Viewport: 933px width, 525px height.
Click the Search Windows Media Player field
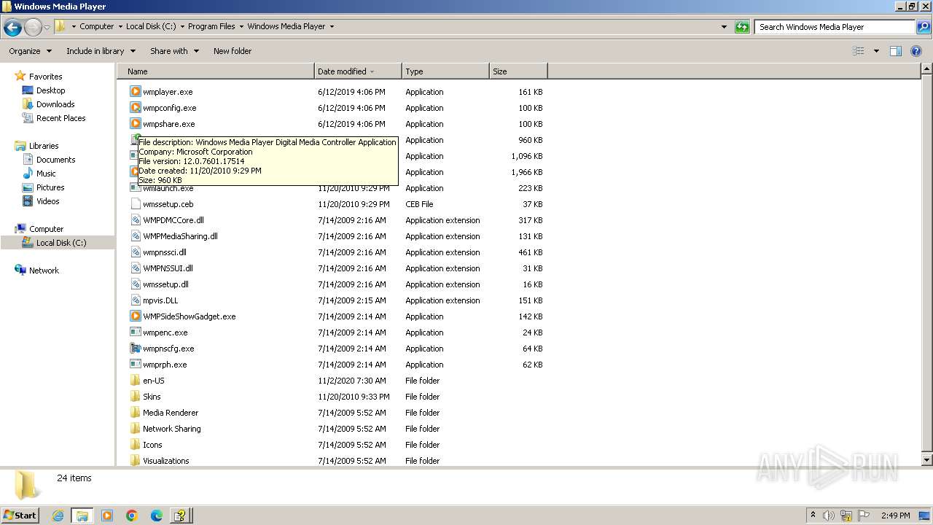point(835,27)
